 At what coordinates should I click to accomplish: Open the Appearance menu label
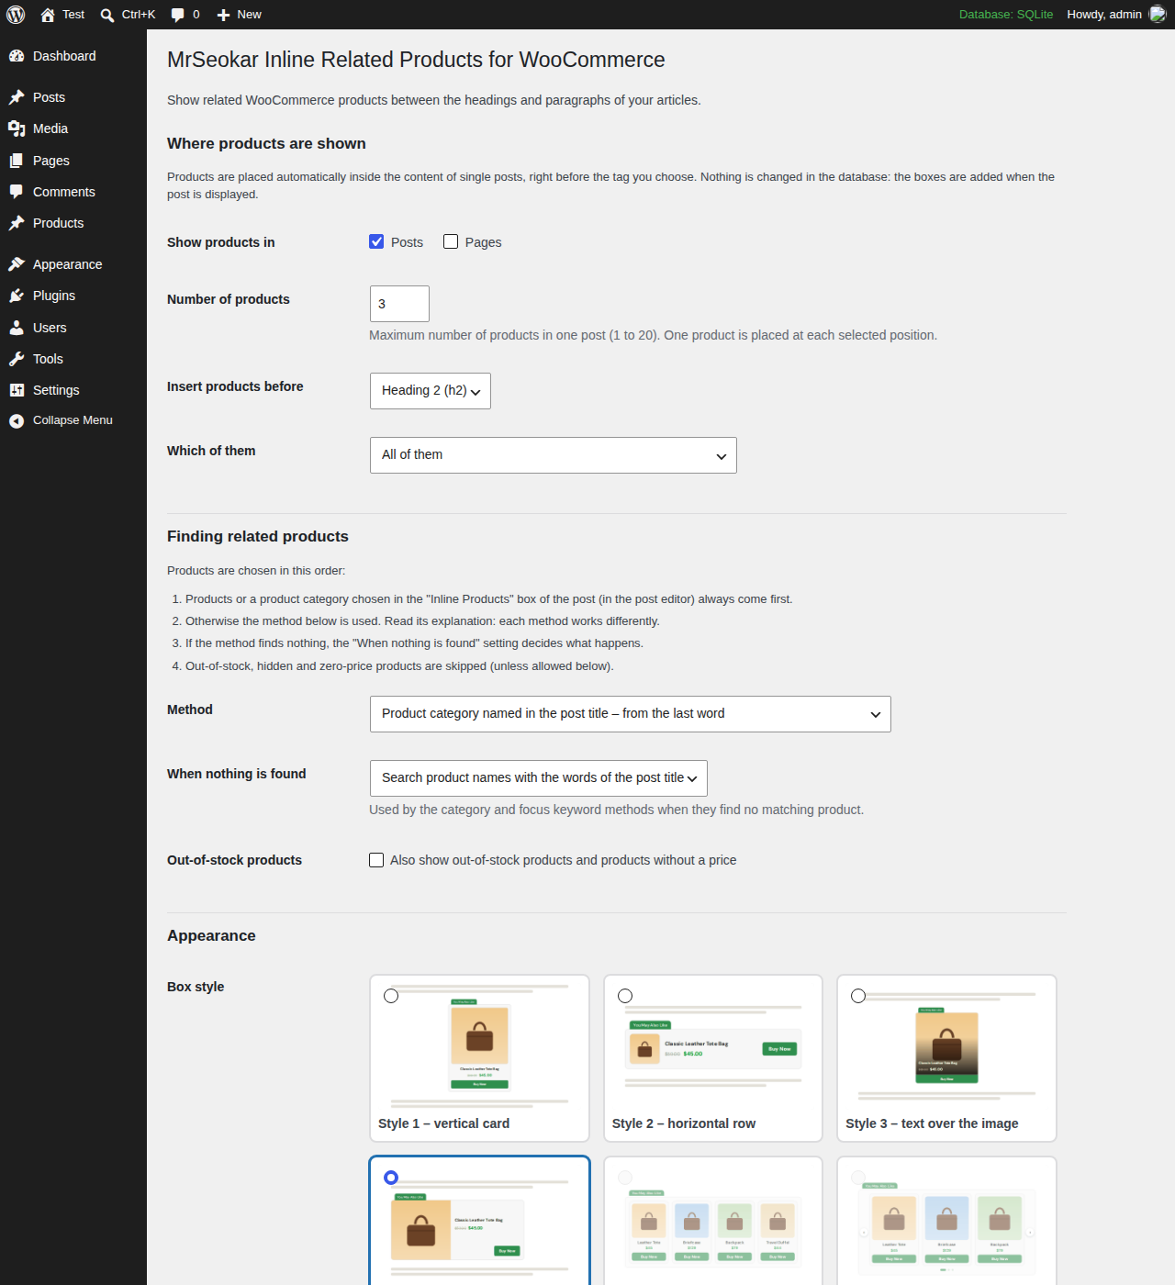68,264
